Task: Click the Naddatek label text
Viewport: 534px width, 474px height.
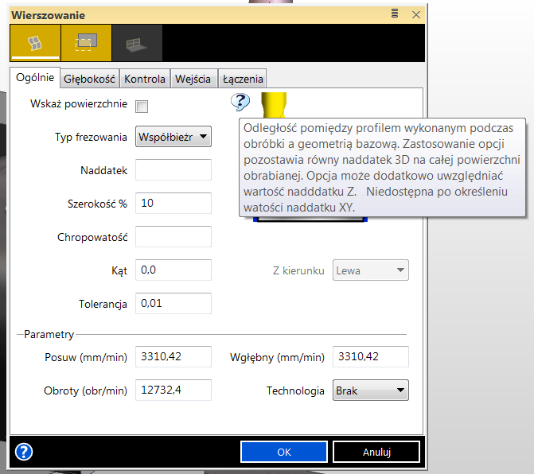Action: (104, 170)
